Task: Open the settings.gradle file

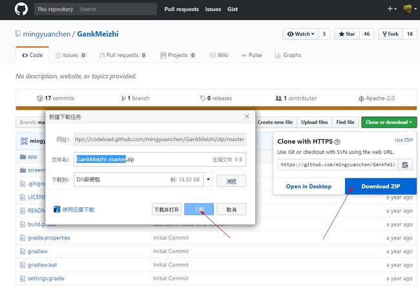Action: 46,278
